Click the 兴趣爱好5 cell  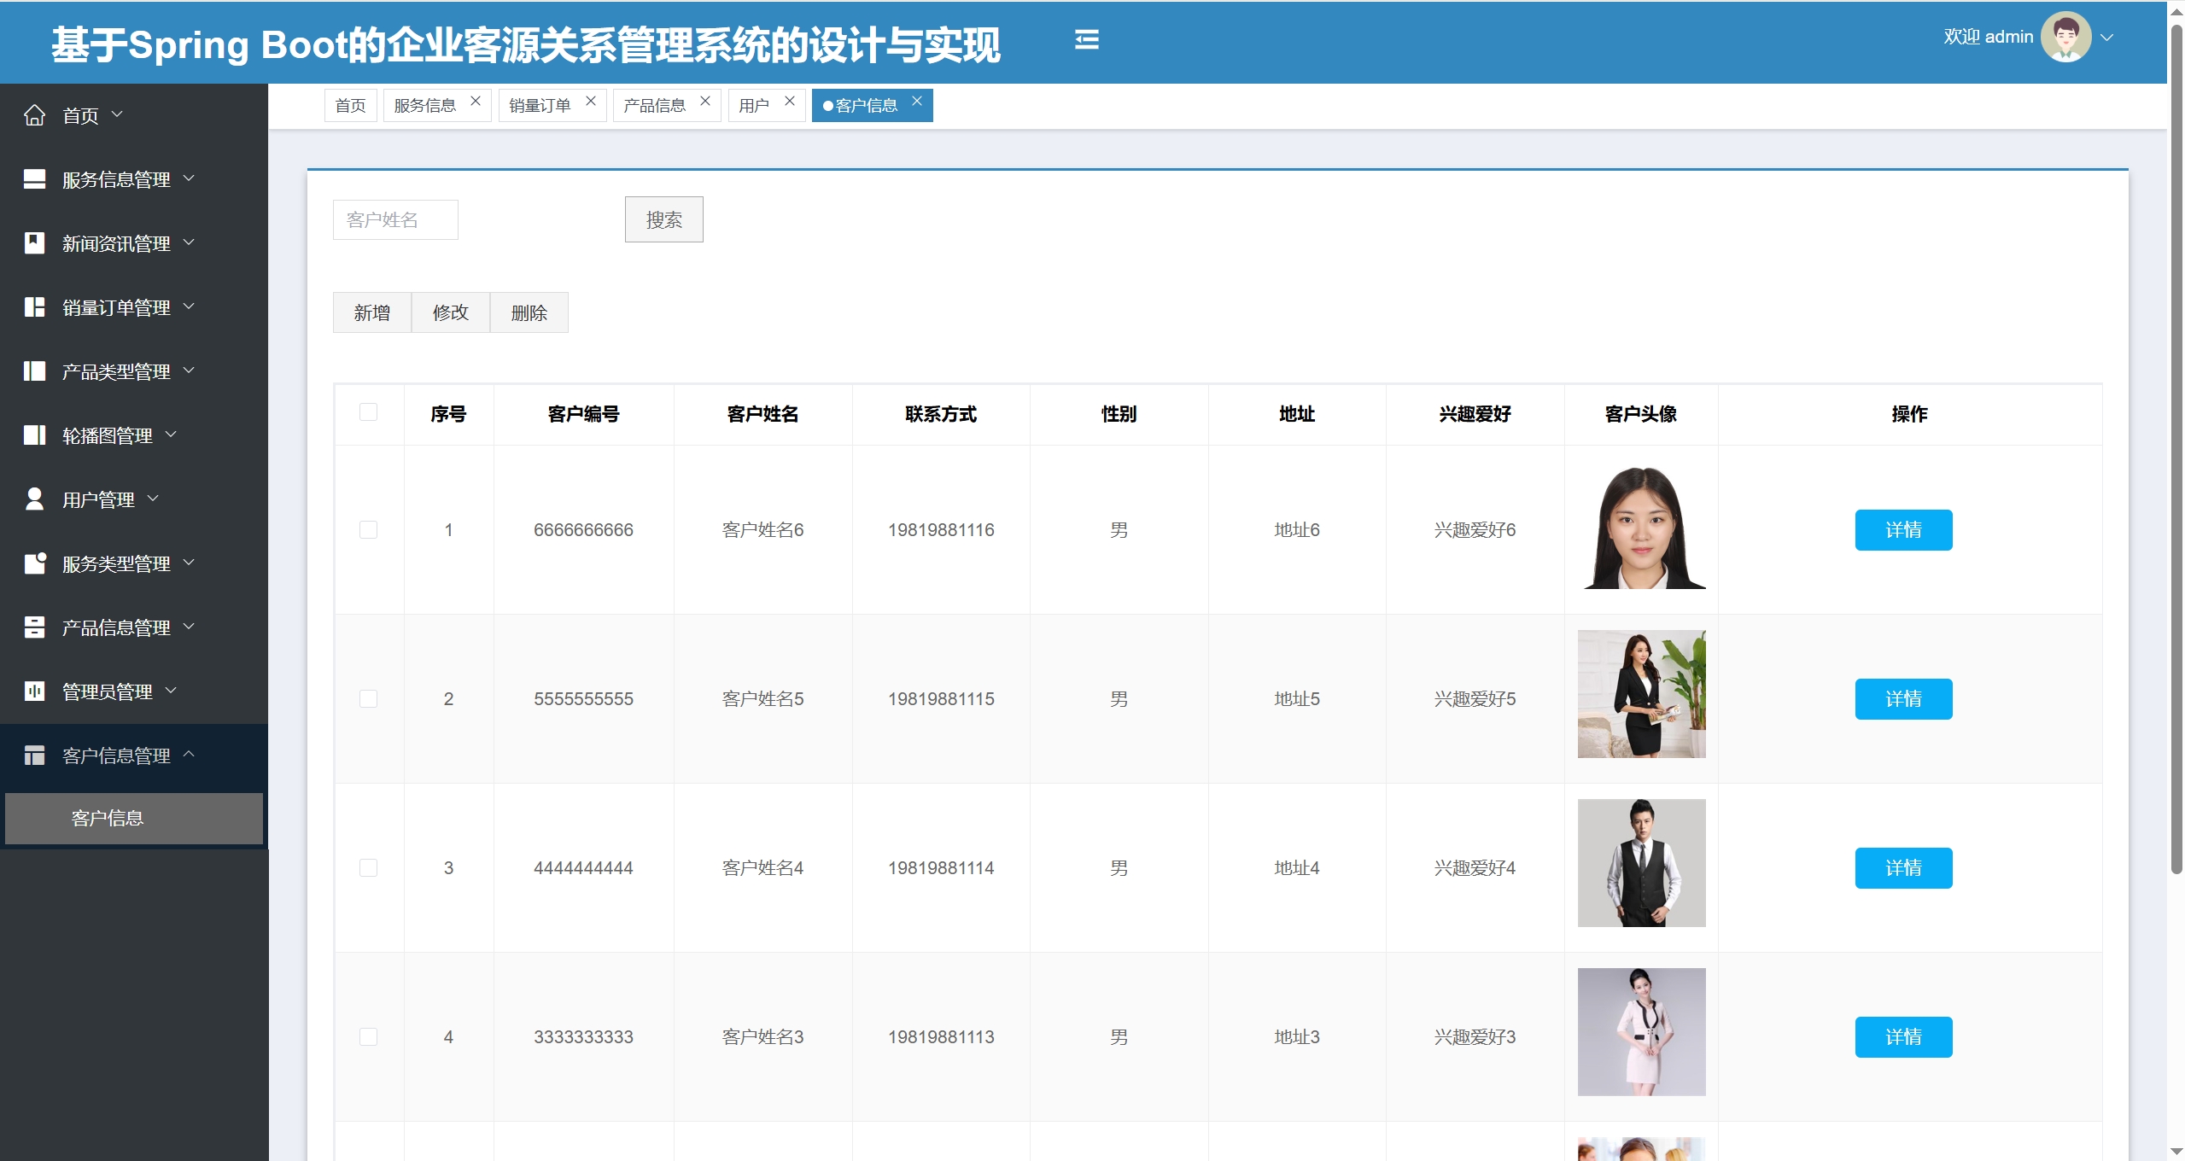1475,699
